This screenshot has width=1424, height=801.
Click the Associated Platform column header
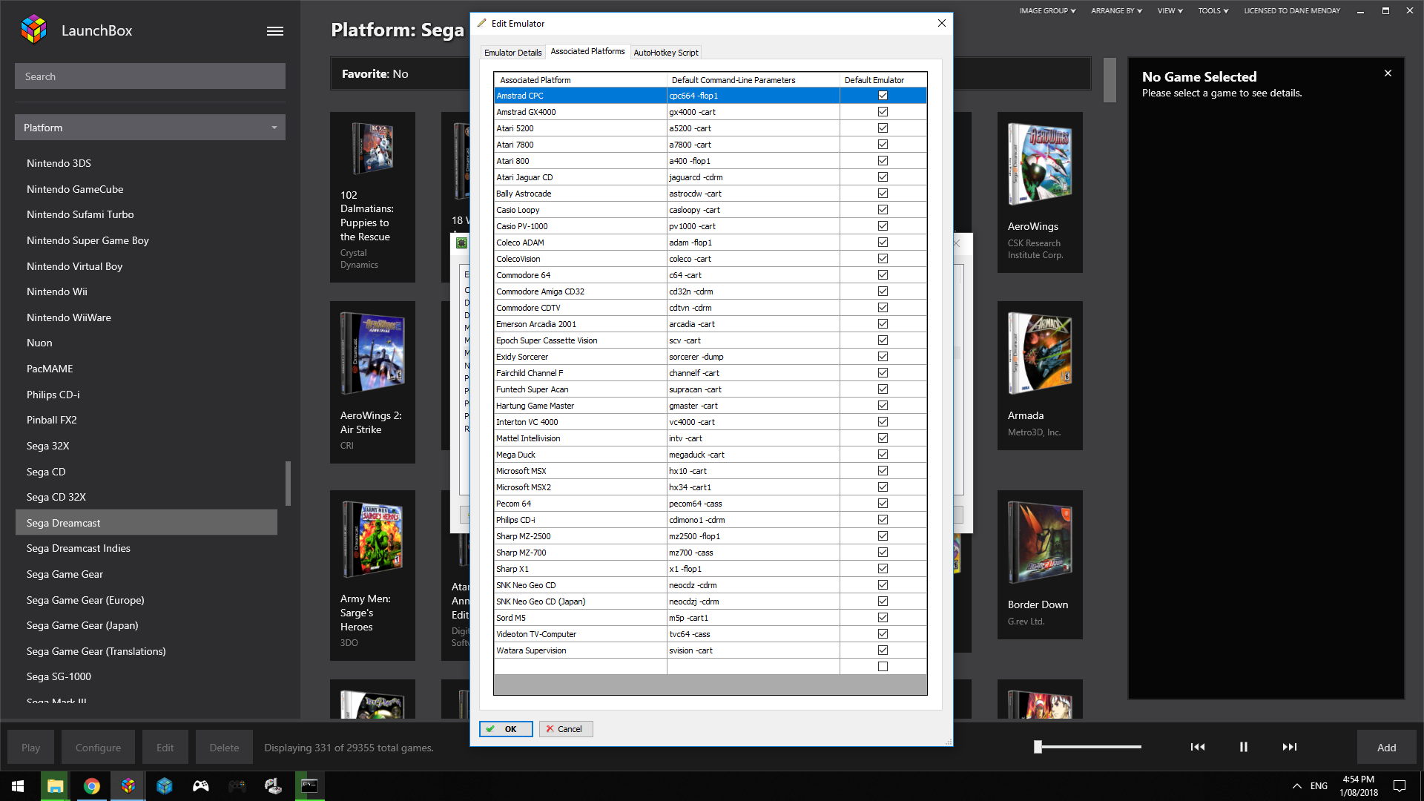pos(580,80)
